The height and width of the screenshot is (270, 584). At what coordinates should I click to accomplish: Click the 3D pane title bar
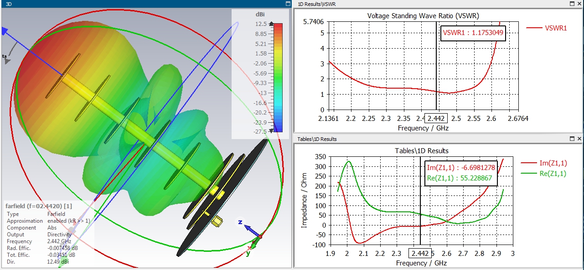(141, 4)
